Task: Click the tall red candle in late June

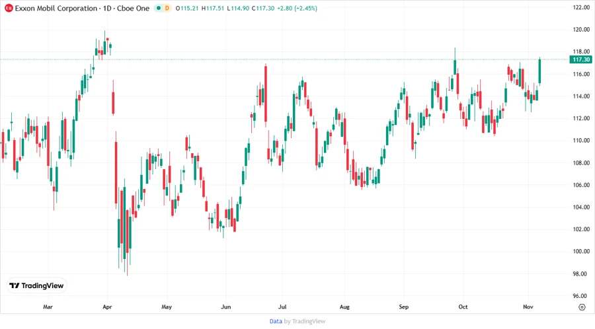Action: click(266, 94)
